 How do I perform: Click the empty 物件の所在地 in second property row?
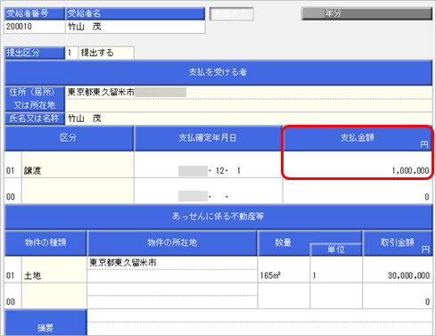pos(172,296)
